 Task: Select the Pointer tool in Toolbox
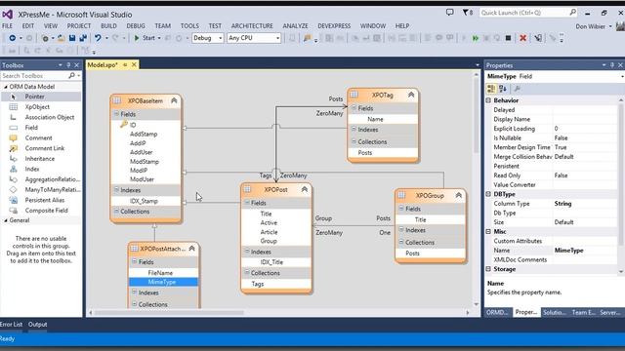click(x=35, y=97)
